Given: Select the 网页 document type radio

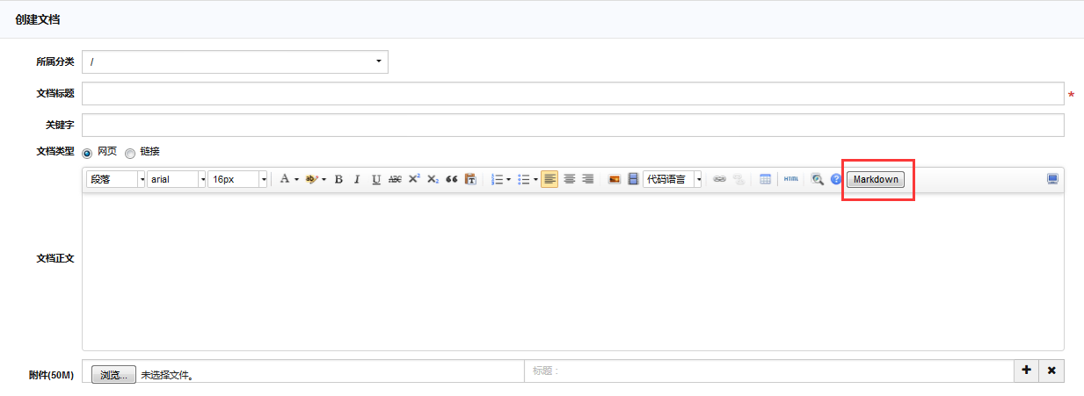Looking at the screenshot, I should click(x=87, y=153).
